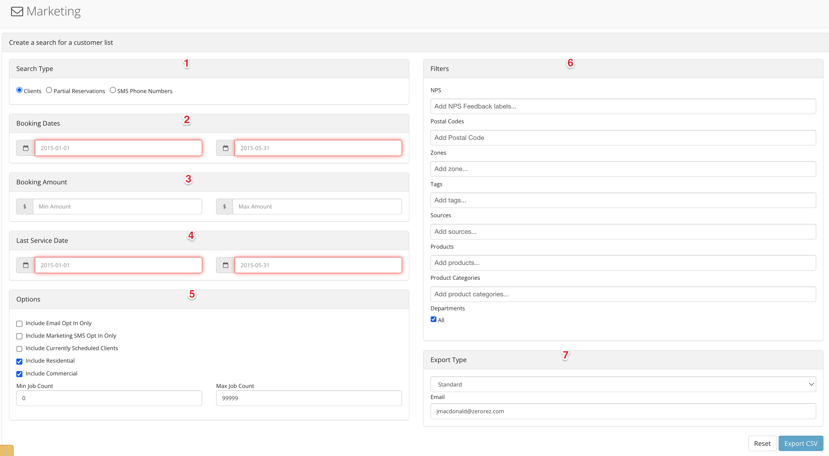Screen dimensions: 829x456
Task: Click the Product Categories label
Action: click(x=455, y=278)
